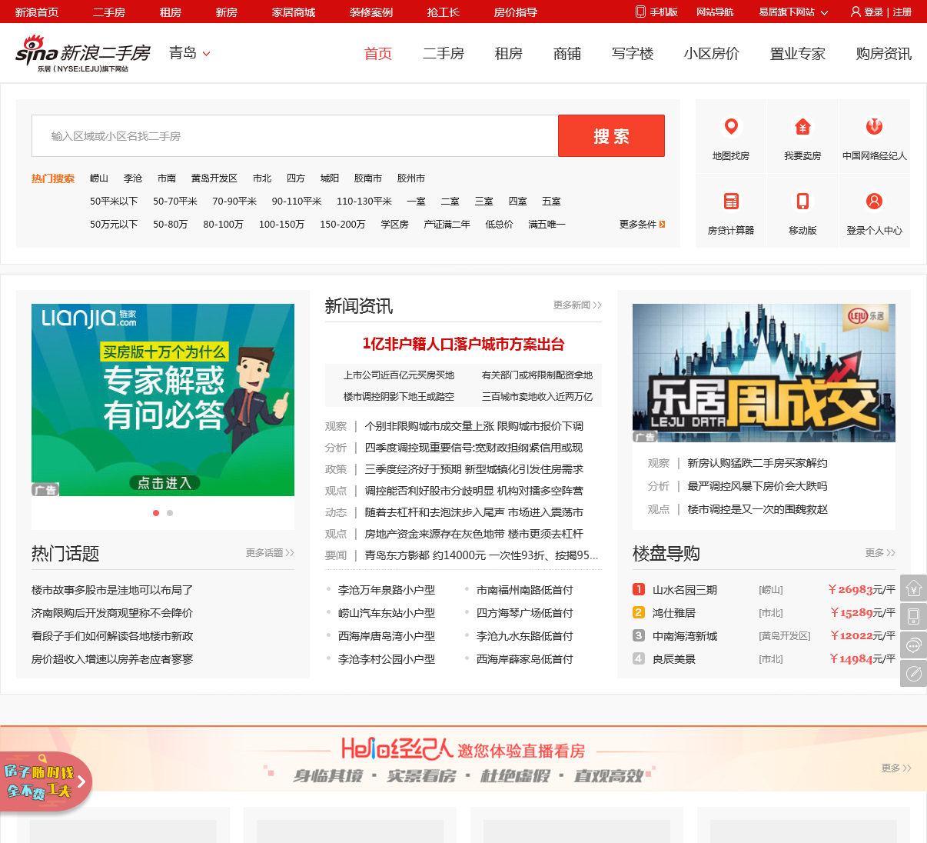The image size is (927, 843).
Task: Focus the 输入区域或小区名找二手房 search box
Action: click(x=294, y=136)
